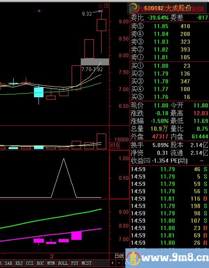This screenshot has width=209, height=268.
Task: Select the 14:59 trade with volume 69
Action: [x=169, y=236]
